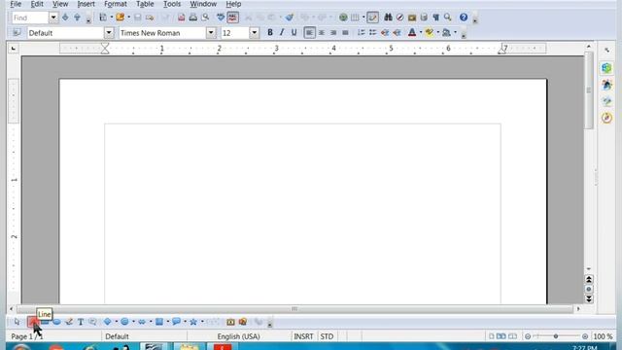Click the Block Arrows icon
Viewport: 622px width, 350px height.
click(142, 322)
